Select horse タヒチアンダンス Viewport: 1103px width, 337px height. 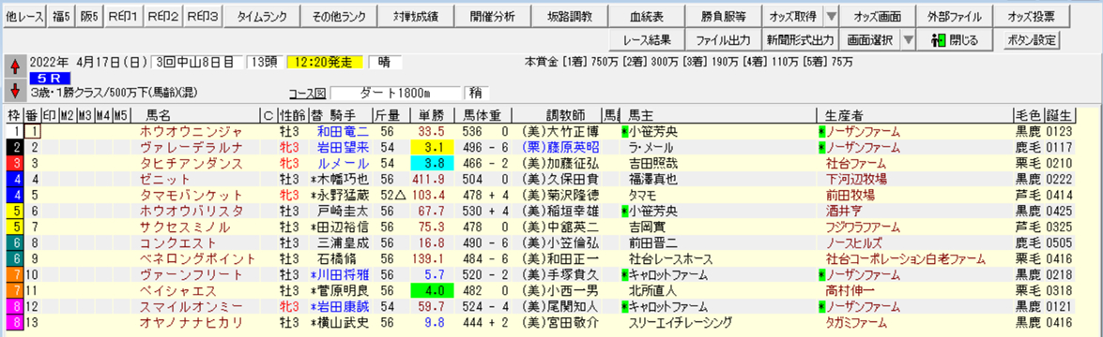191,163
